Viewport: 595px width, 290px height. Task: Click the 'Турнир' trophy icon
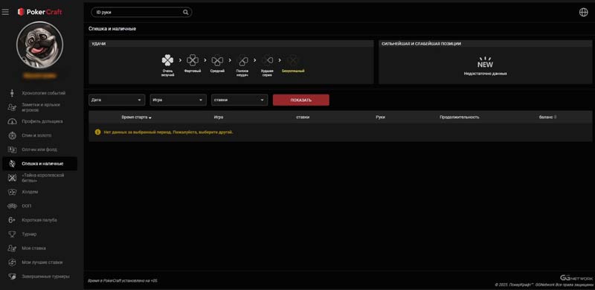pos(12,234)
